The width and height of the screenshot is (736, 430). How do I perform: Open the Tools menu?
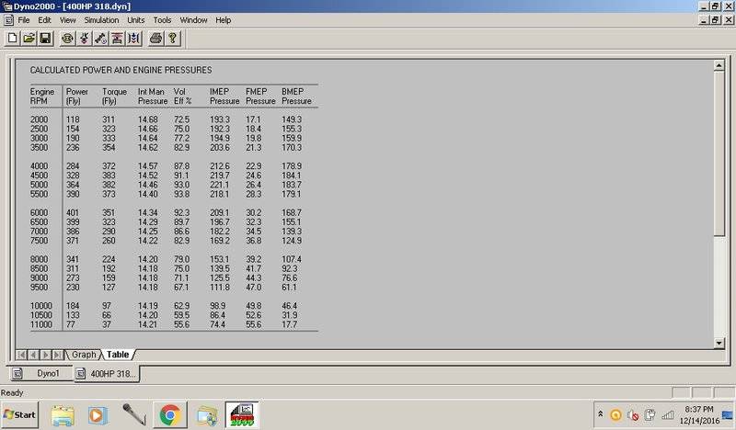pyautogui.click(x=163, y=20)
